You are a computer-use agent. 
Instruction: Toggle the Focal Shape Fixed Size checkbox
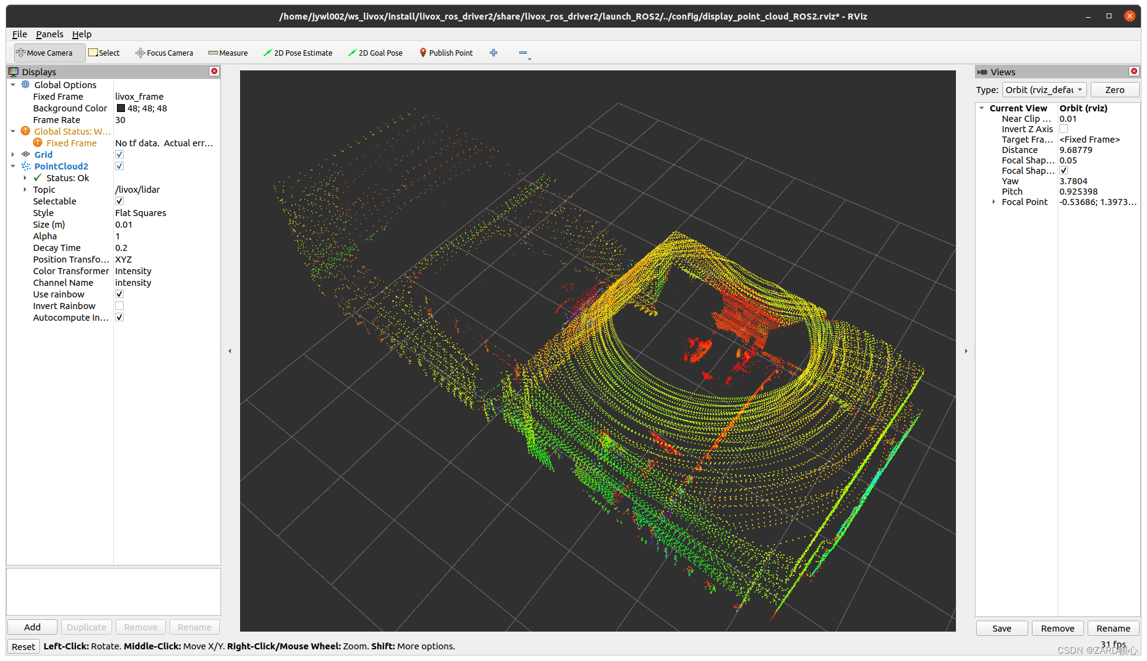1064,171
